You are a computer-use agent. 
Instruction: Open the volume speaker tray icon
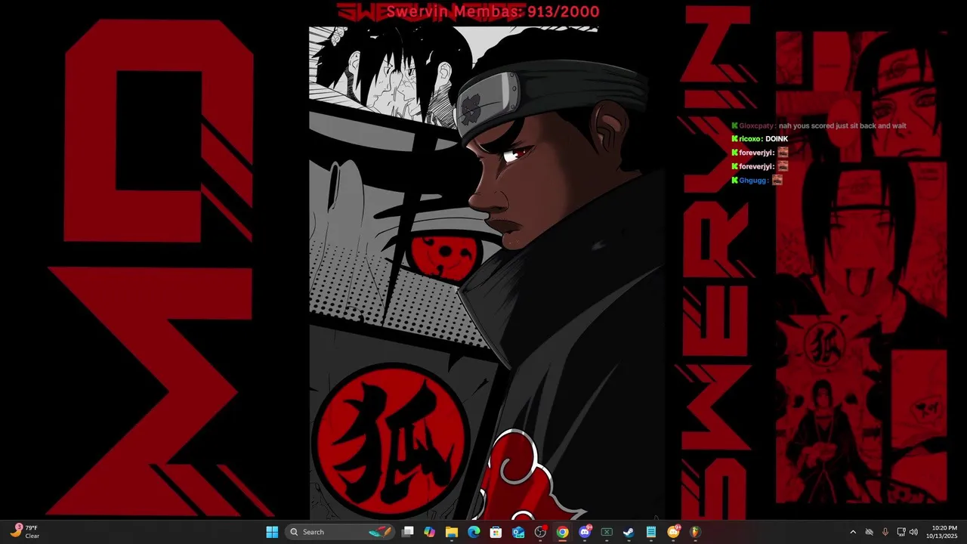(913, 532)
